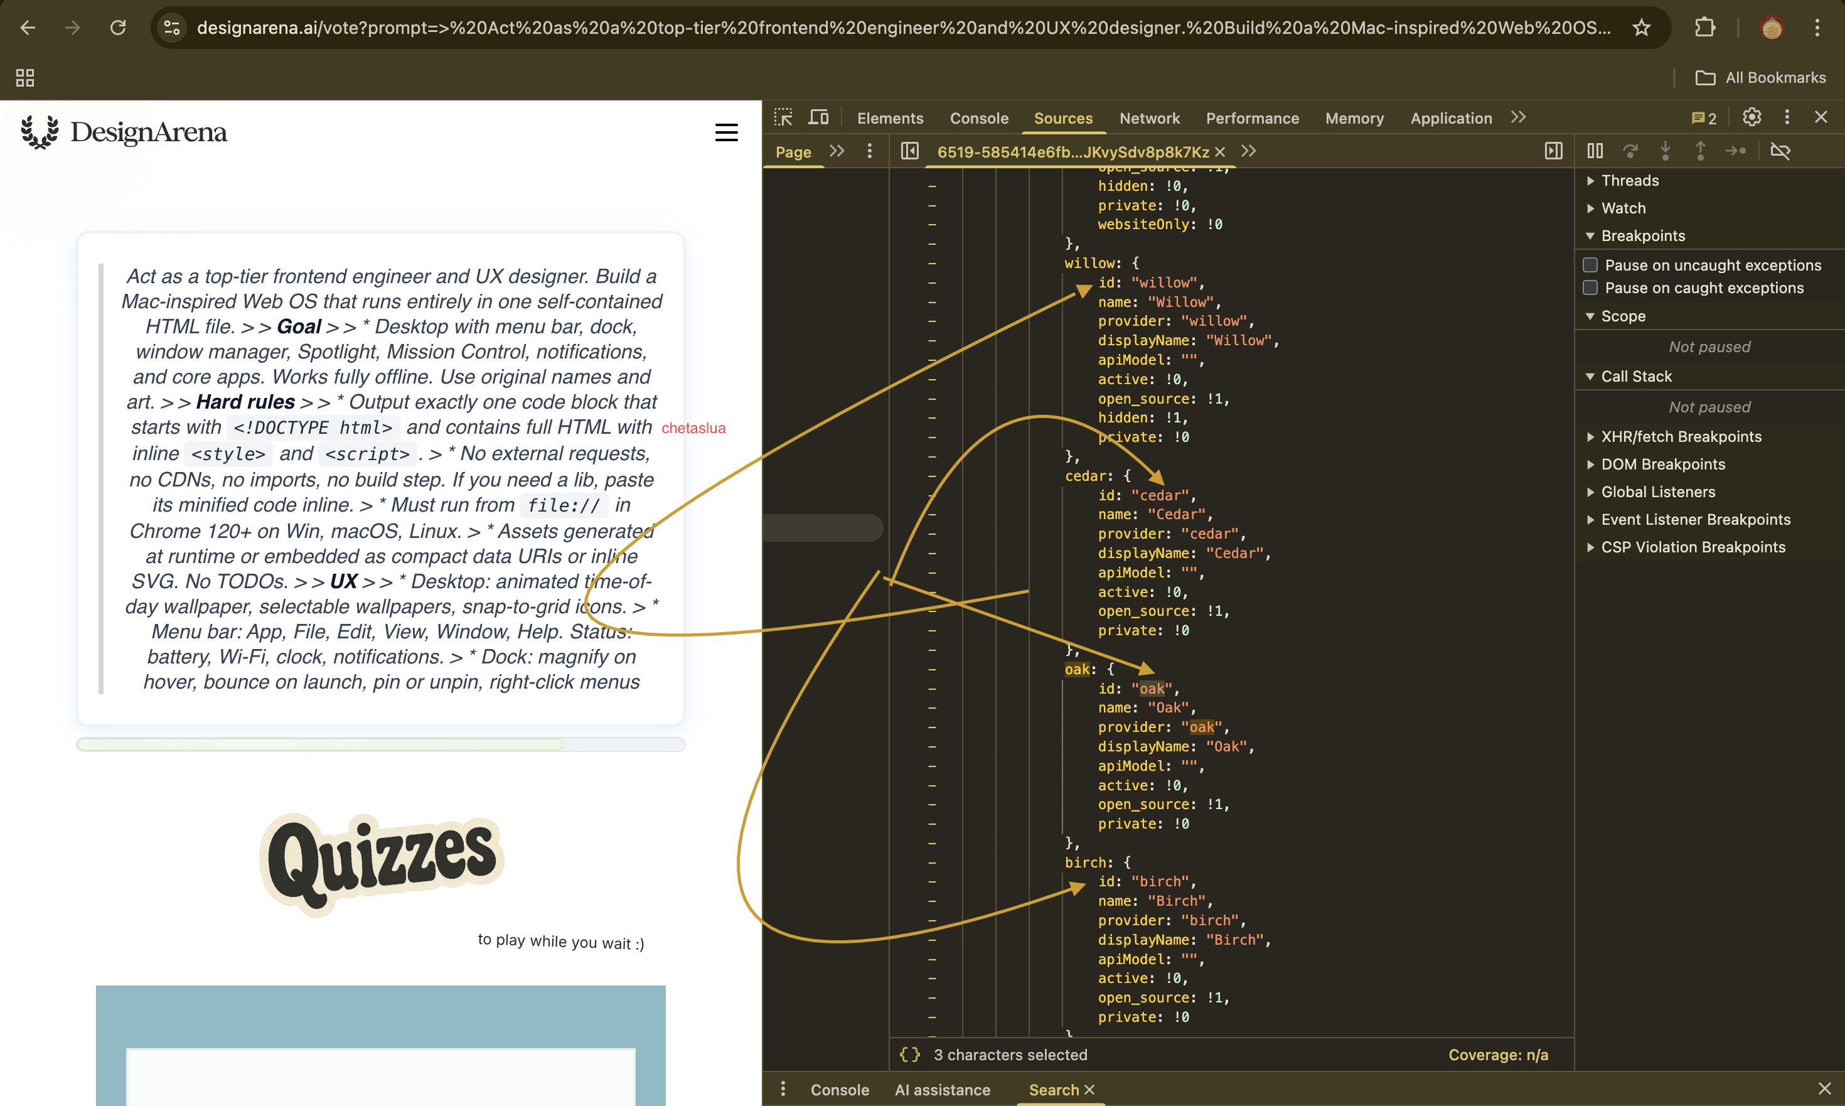Pretty print with curly braces icon
This screenshot has width=1845, height=1106.
910,1055
